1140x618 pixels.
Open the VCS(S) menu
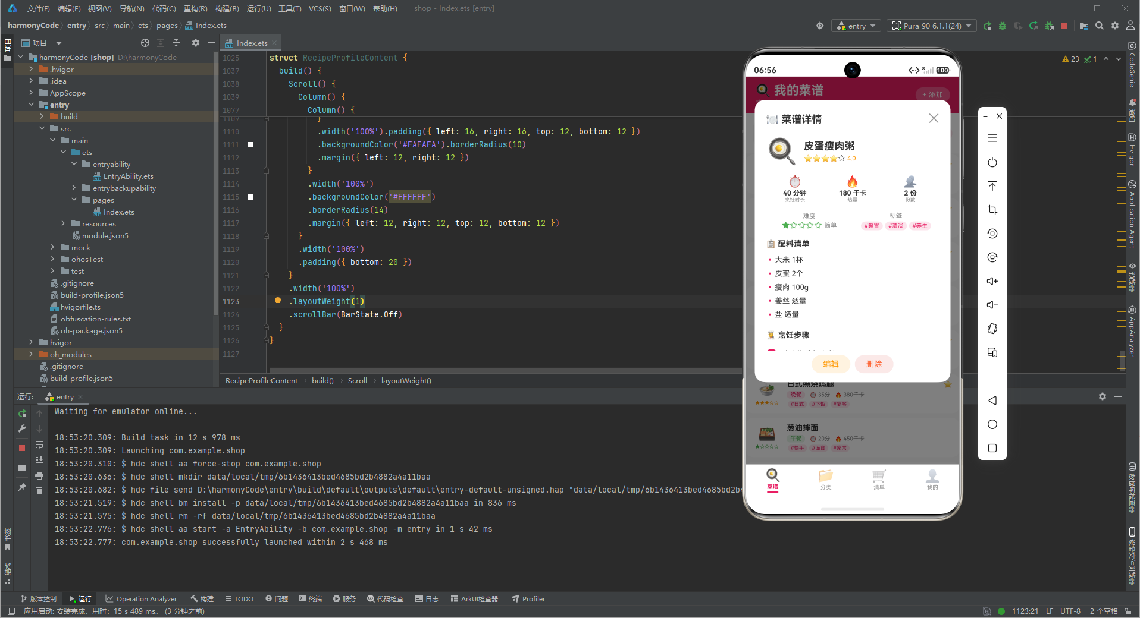(320, 8)
